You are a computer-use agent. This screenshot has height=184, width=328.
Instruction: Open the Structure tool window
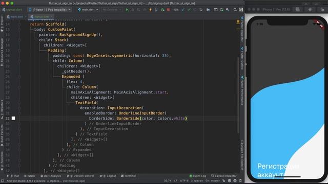click(x=2, y=109)
